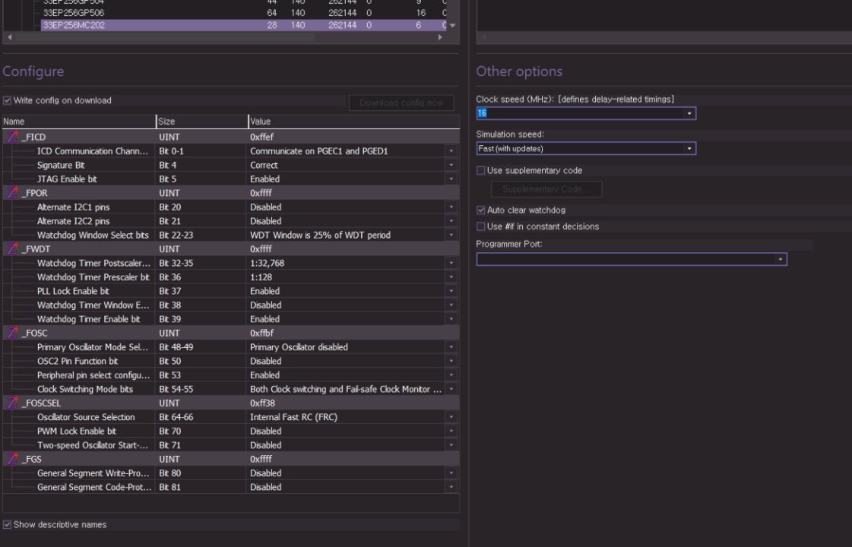Screen dimensions: 852x547
Task: Toggle Write config on download checkbox
Action: pyautogui.click(x=8, y=100)
